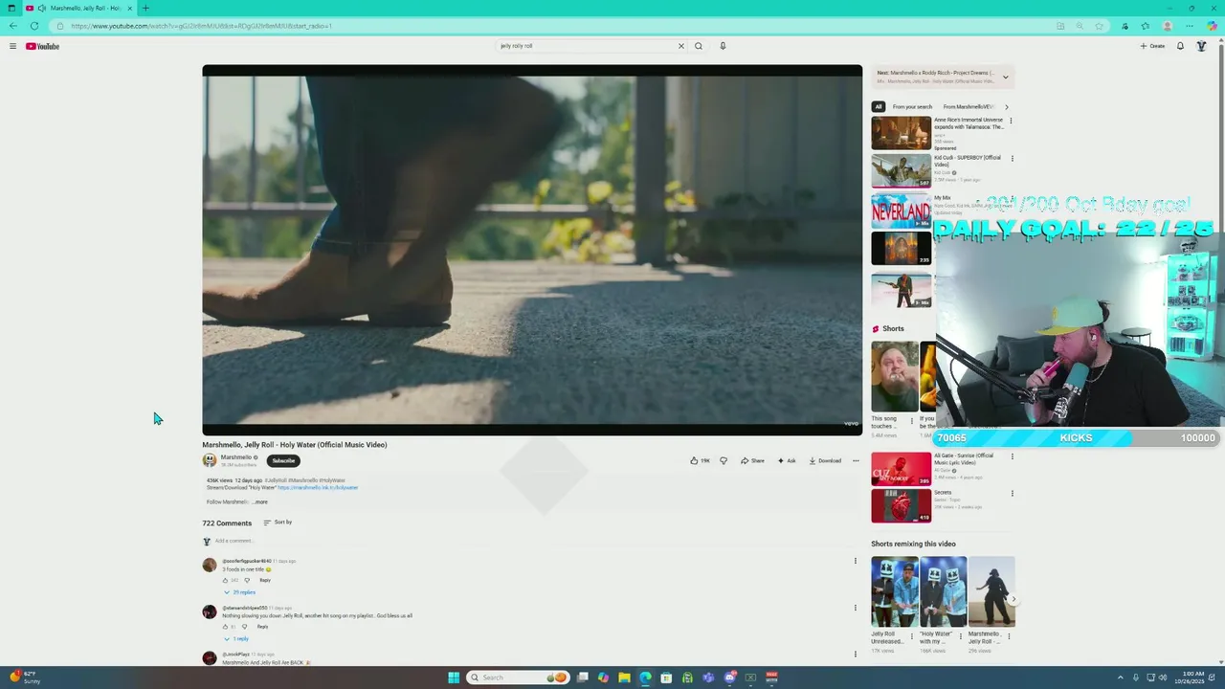
Task: Reply to 'Nothing slowing you down' comment
Action: [262, 626]
